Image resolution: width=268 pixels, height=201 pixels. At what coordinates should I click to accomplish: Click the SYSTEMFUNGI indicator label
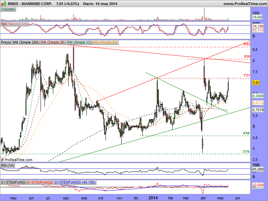coord(13,182)
